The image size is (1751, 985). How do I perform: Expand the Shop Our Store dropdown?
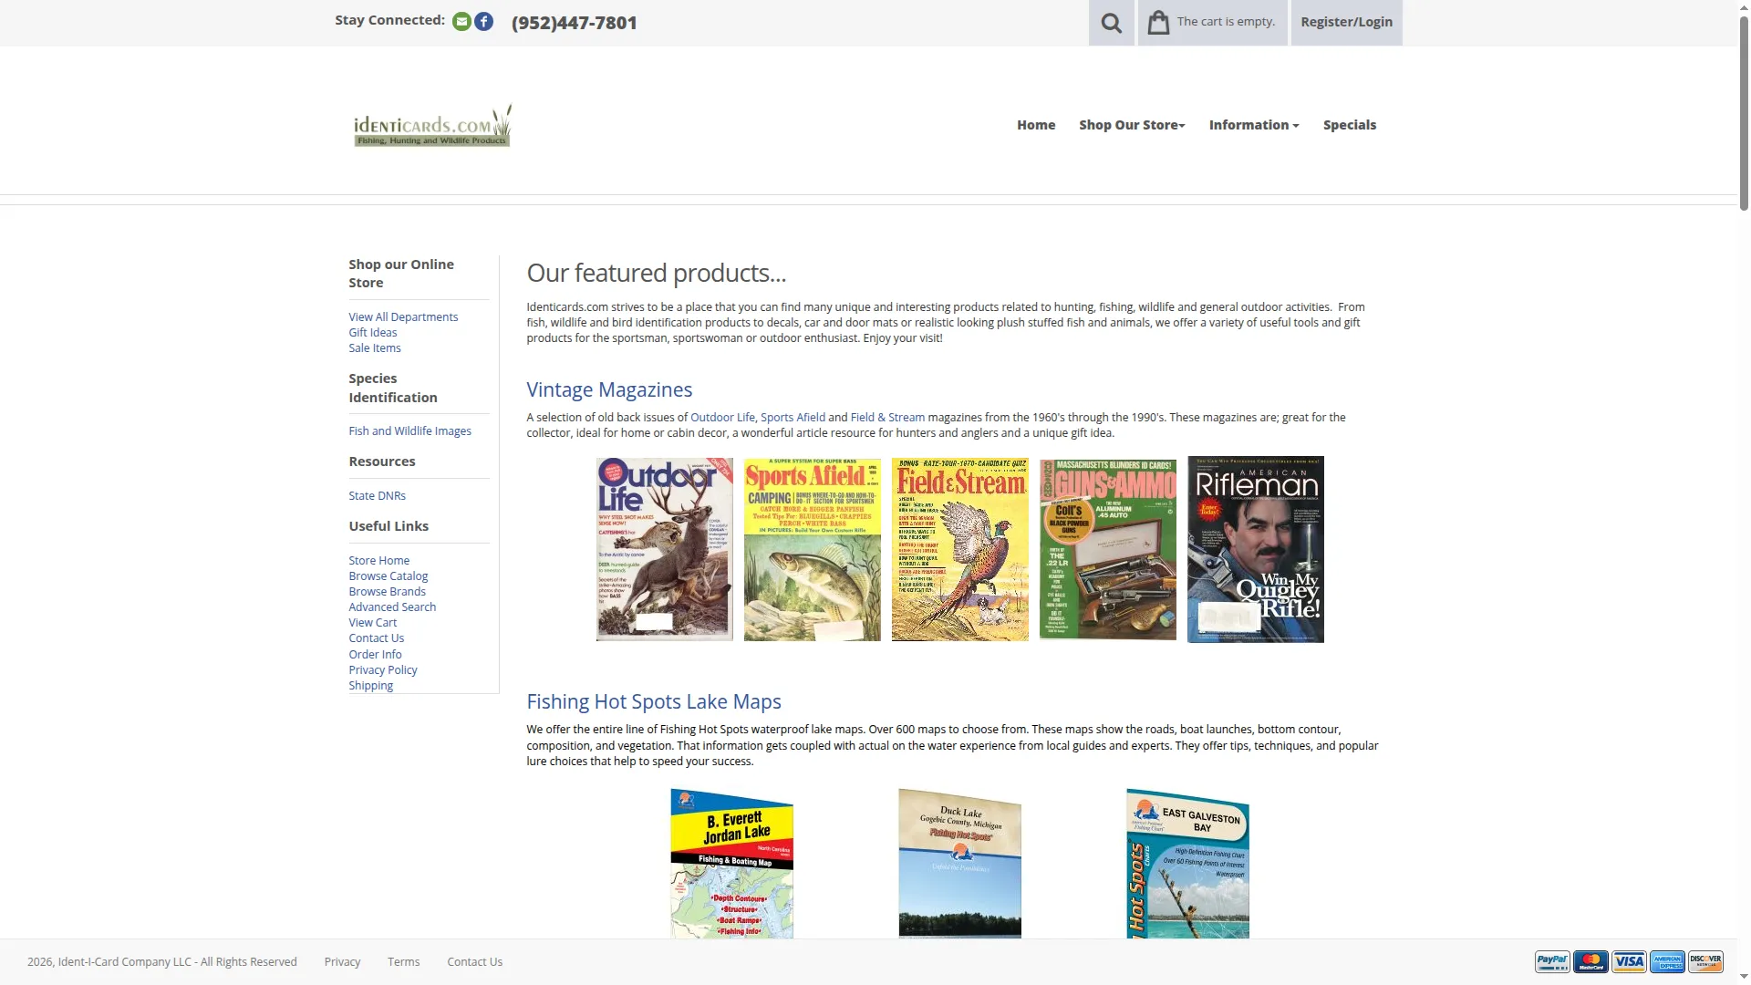[1132, 125]
